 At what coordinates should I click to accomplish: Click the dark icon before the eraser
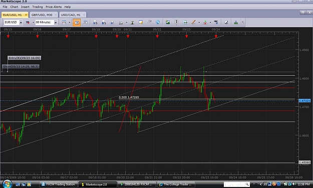tap(216, 22)
